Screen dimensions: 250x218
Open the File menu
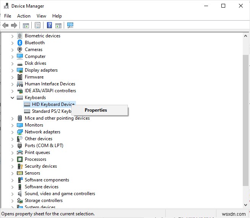(8, 16)
